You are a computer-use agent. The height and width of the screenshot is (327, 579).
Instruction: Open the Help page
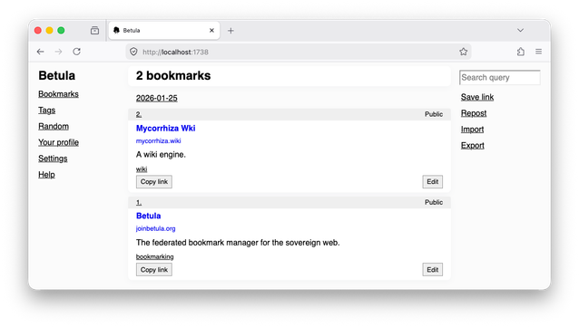[x=46, y=175]
